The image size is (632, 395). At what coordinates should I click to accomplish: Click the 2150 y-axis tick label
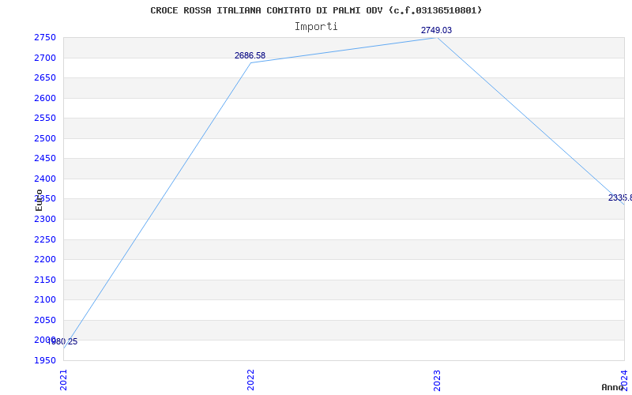click(x=45, y=280)
